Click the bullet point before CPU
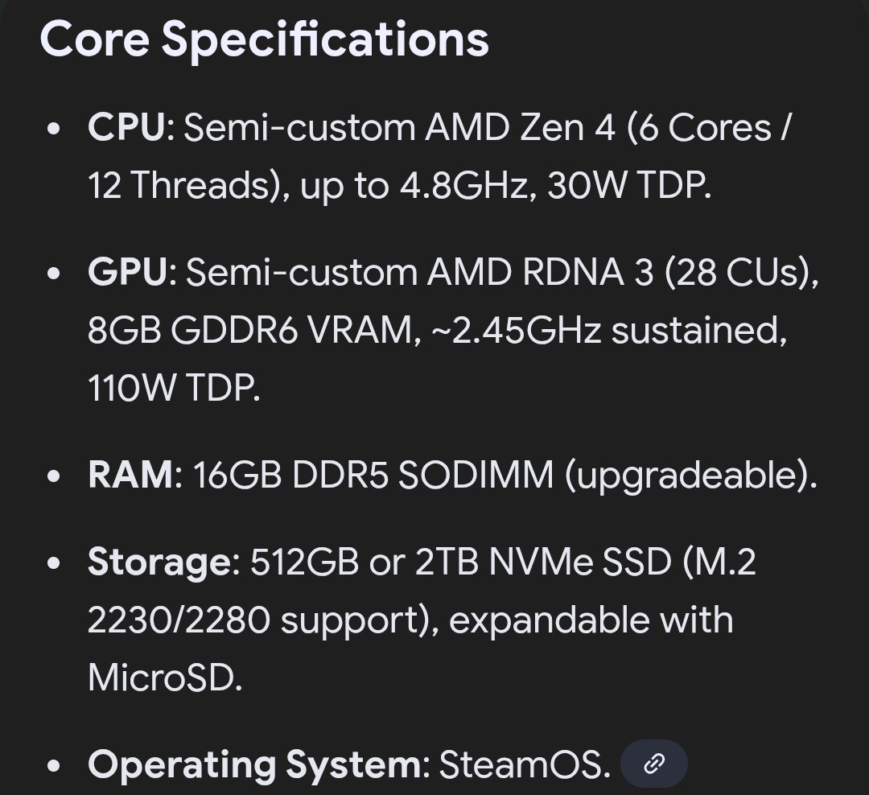Screen dimensions: 869x795 [54, 129]
